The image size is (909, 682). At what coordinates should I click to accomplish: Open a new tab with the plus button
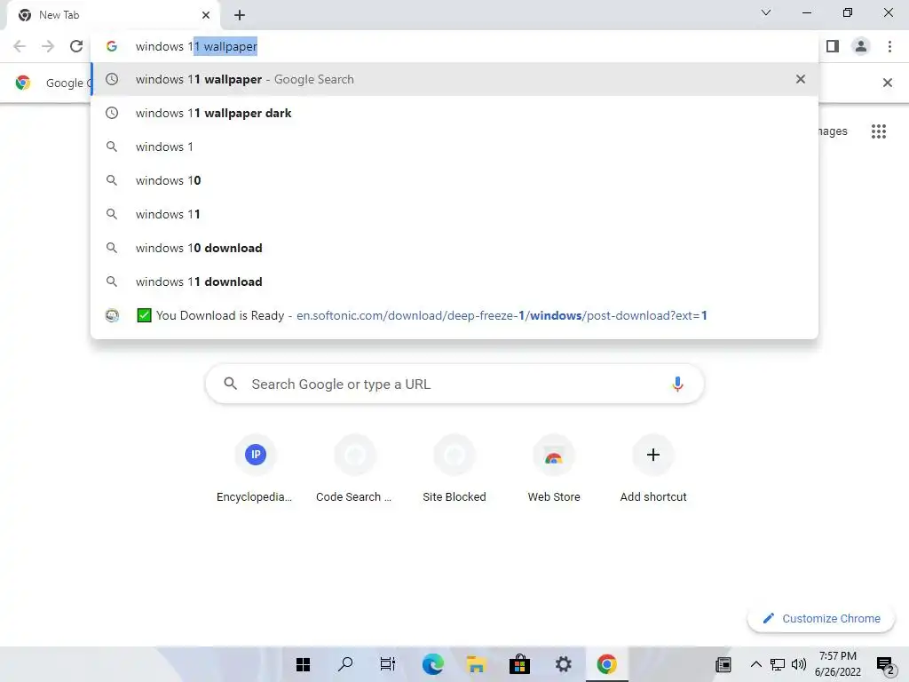240,15
